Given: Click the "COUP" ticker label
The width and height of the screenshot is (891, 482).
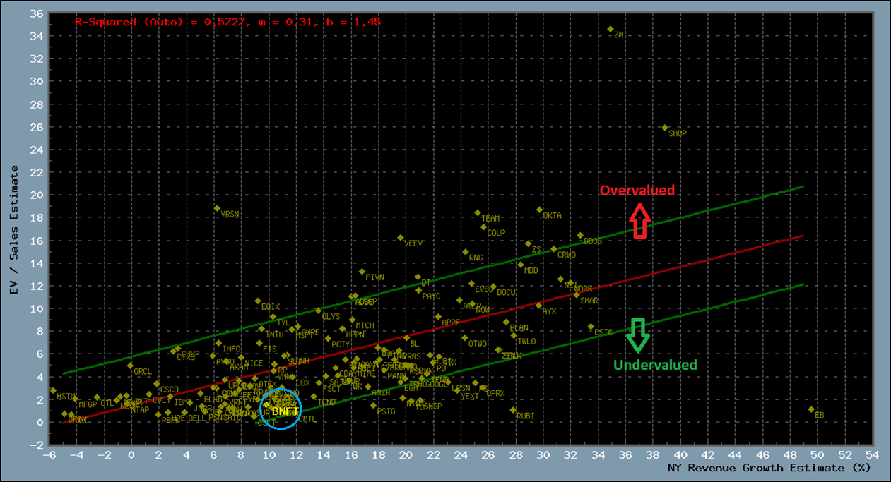Looking at the screenshot, I should pos(497,233).
